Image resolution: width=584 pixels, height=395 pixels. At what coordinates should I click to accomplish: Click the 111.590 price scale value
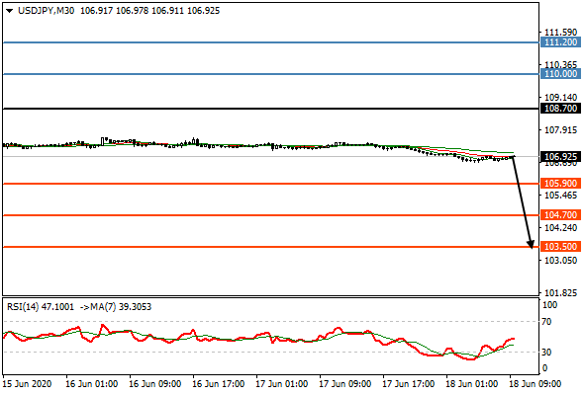[560, 32]
